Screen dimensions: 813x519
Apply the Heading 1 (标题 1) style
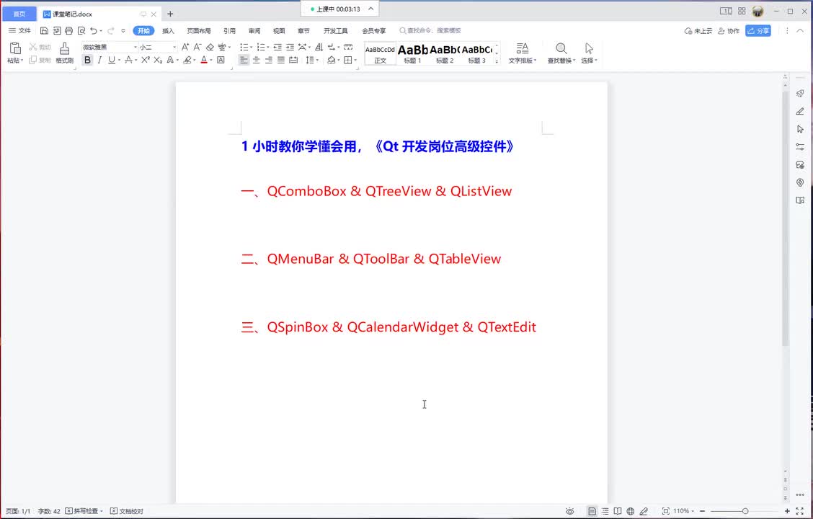click(413, 53)
